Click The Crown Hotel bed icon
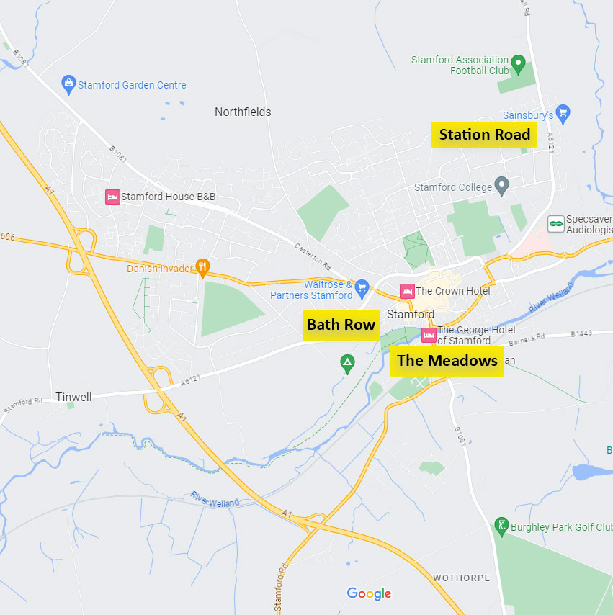 pos(407,292)
